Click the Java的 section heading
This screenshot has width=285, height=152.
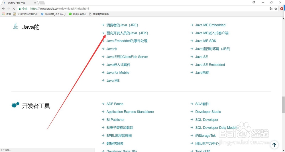pyautogui.click(x=31, y=27)
